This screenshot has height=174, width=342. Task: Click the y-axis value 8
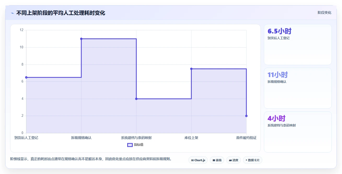[22, 65]
